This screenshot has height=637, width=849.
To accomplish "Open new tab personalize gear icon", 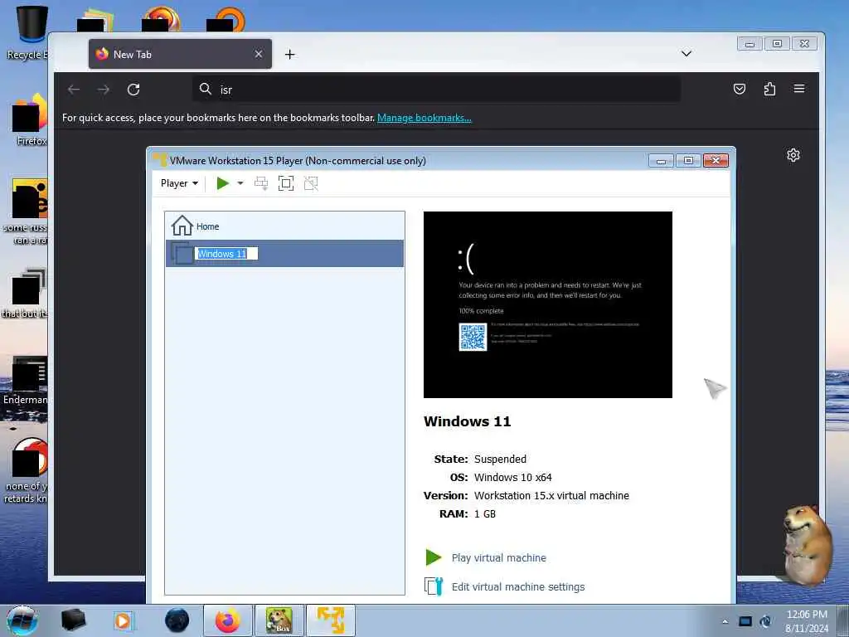I will (x=793, y=155).
